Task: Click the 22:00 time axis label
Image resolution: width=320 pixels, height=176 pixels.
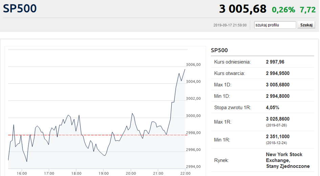Action: tap(185, 173)
